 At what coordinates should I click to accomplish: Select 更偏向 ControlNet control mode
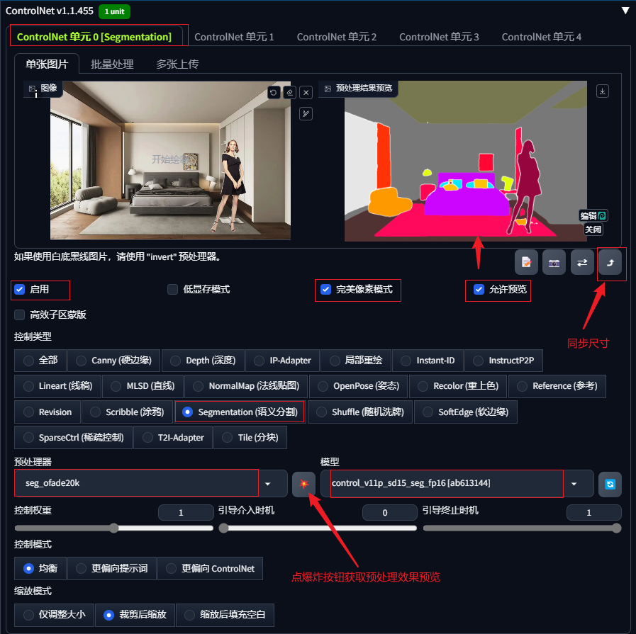coord(210,568)
